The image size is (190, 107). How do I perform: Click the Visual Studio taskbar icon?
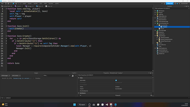tap(107, 105)
